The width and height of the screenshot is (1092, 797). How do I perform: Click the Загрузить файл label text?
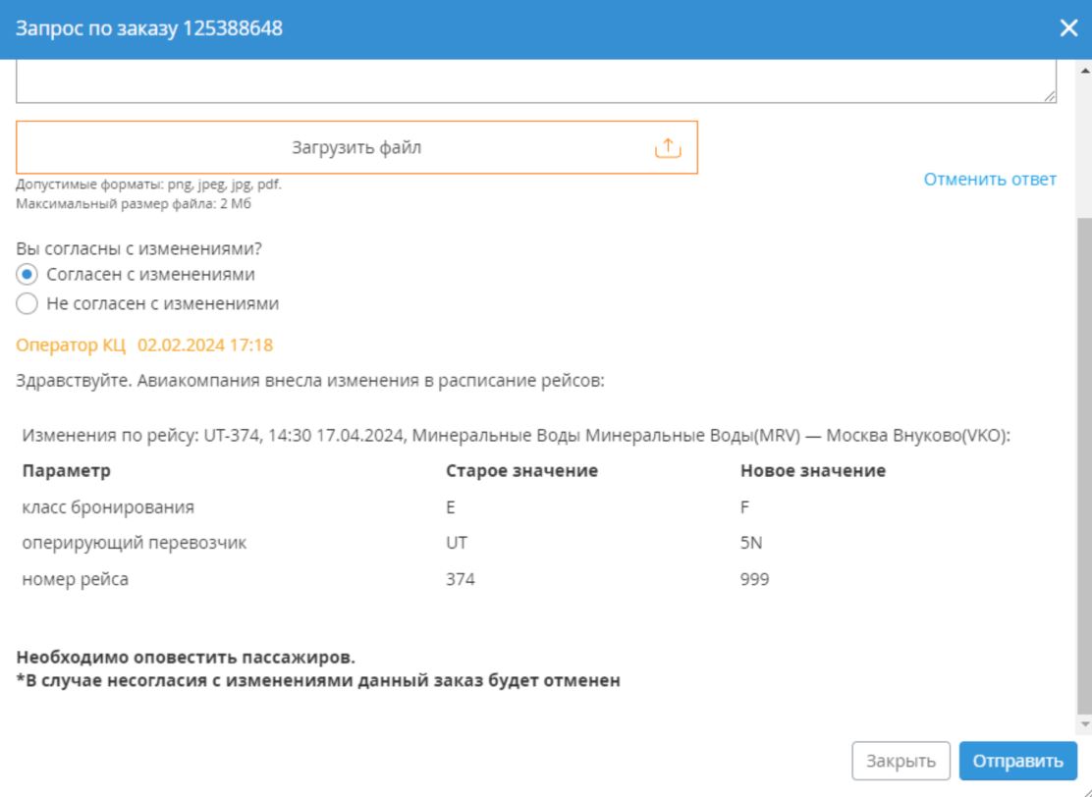pyautogui.click(x=356, y=148)
